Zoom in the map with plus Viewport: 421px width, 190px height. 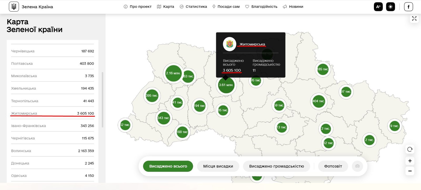click(410, 161)
